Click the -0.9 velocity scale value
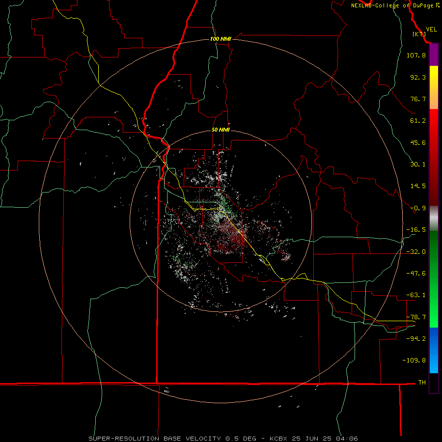Image resolution: width=442 pixels, height=442 pixels. (x=418, y=208)
